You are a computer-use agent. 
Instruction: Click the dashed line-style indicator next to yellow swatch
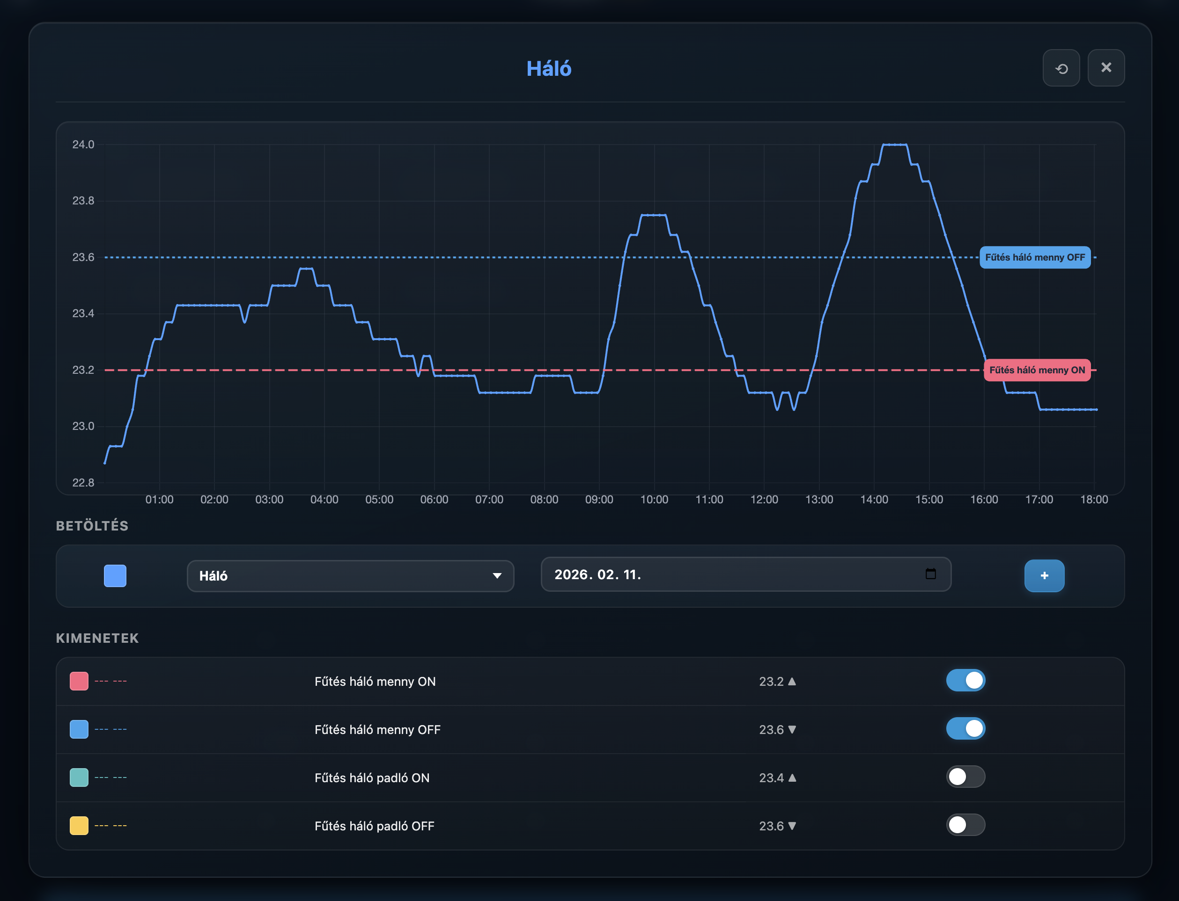tap(111, 826)
